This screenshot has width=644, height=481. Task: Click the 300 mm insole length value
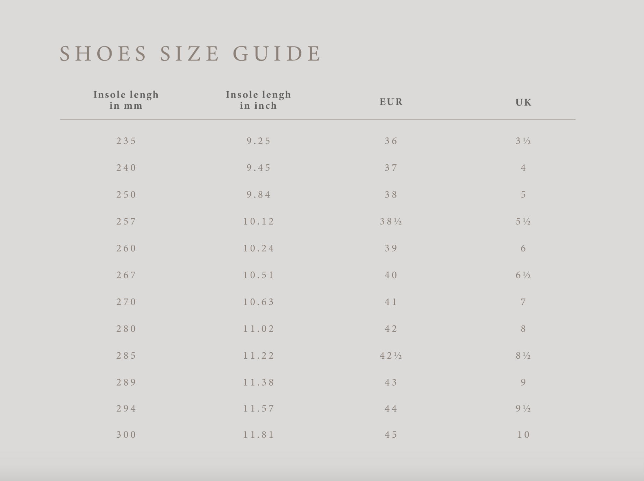[x=126, y=435]
